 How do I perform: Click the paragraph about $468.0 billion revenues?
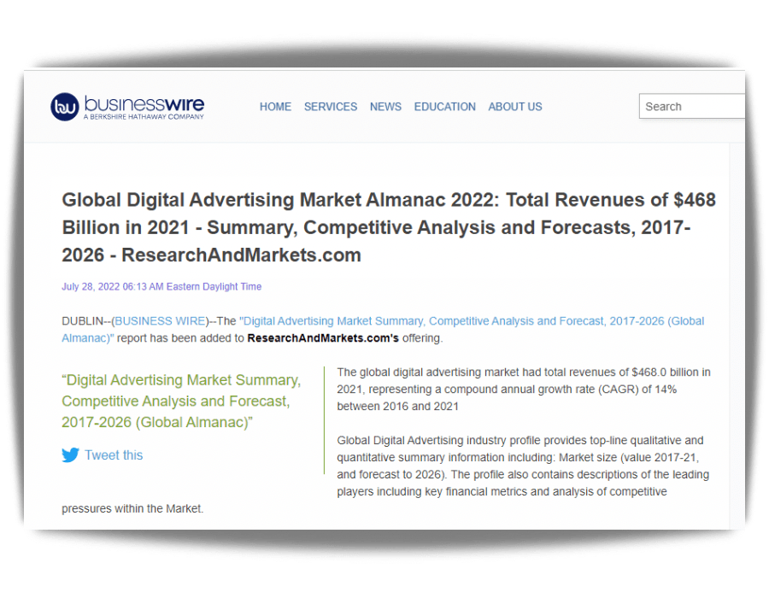coord(523,389)
